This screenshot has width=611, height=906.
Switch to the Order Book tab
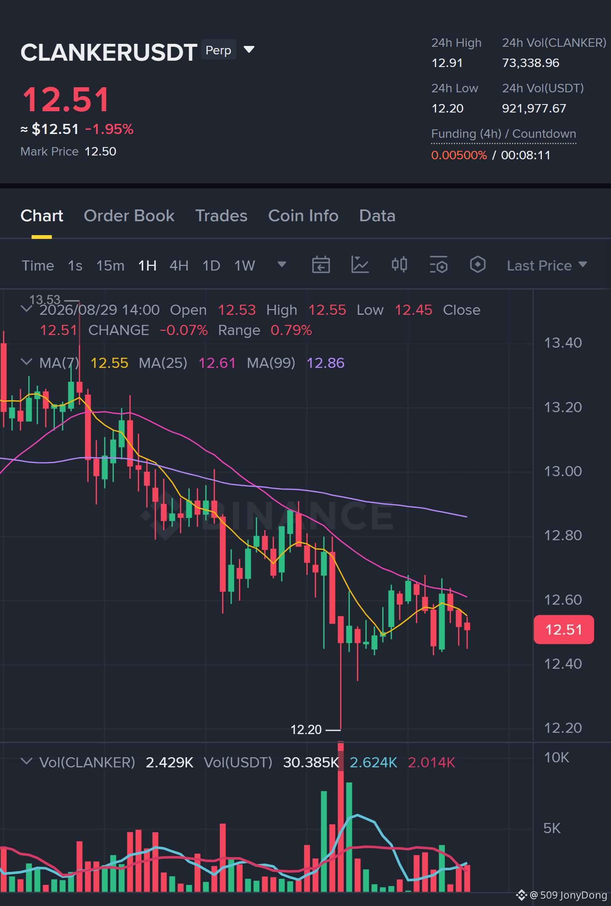click(x=129, y=216)
